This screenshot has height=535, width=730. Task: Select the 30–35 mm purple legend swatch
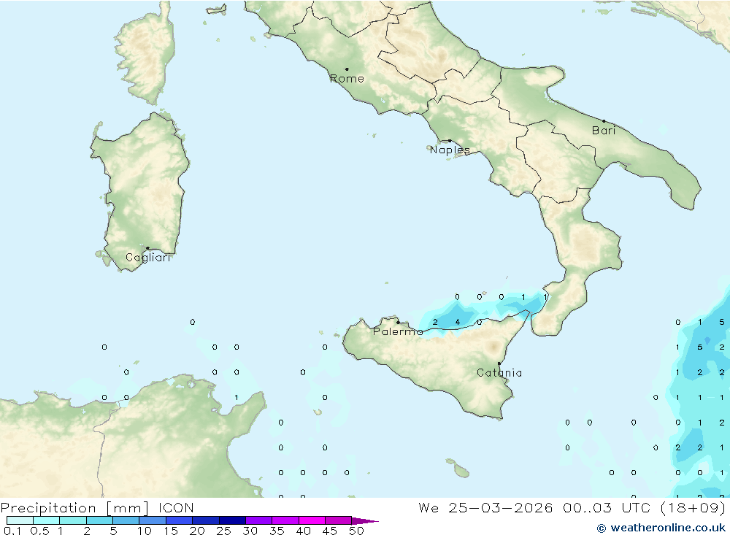(x=259, y=520)
